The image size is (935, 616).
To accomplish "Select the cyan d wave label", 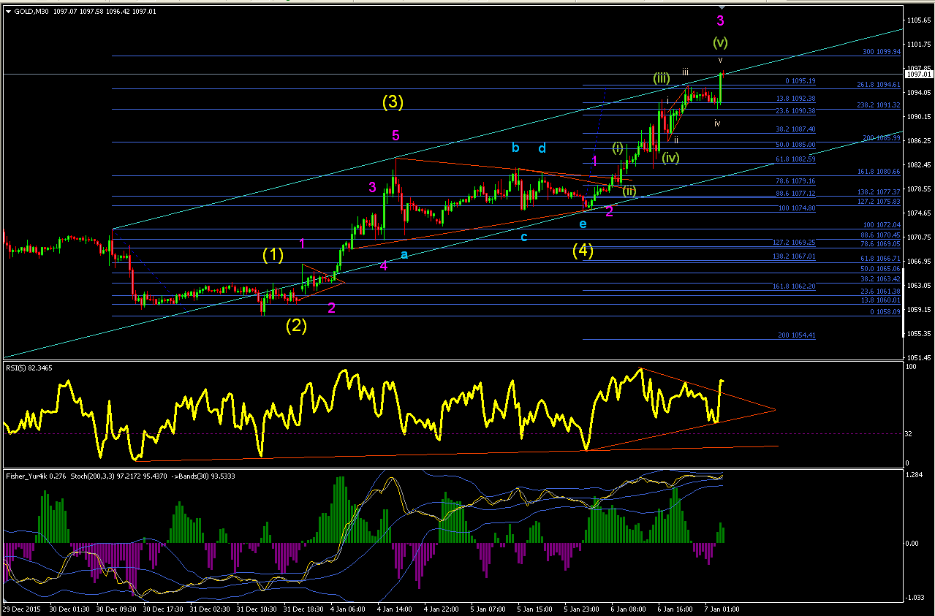I will 542,148.
